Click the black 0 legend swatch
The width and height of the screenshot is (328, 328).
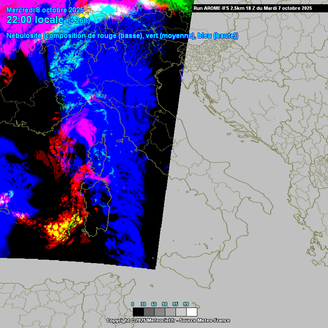coord(138,312)
